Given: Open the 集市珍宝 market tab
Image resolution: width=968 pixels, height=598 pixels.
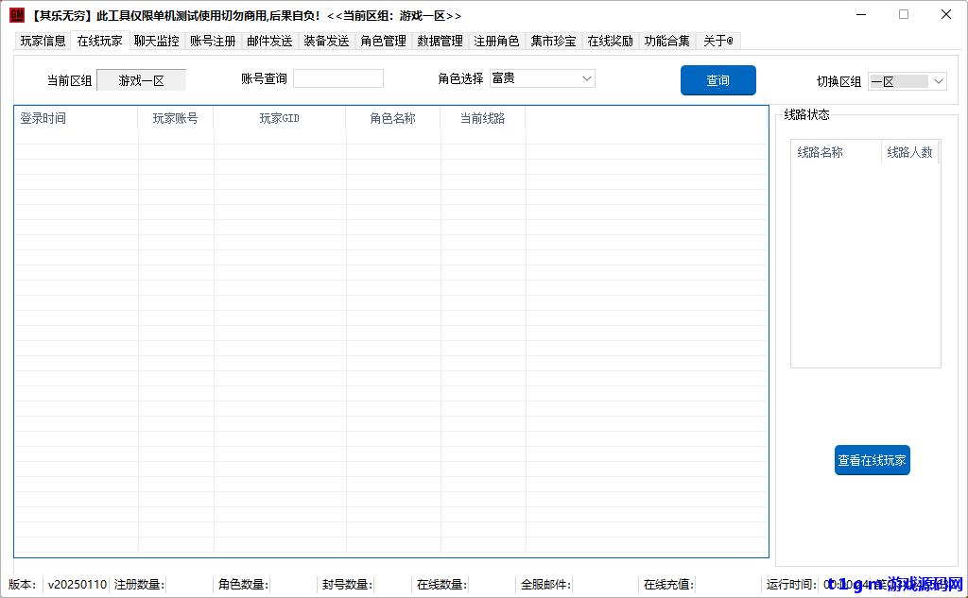Looking at the screenshot, I should (x=553, y=41).
